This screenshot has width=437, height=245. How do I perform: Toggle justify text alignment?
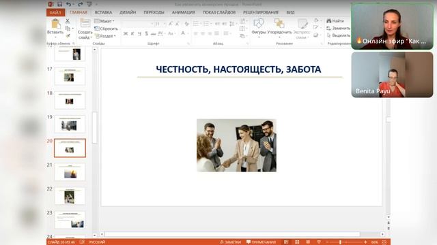pos(216,33)
